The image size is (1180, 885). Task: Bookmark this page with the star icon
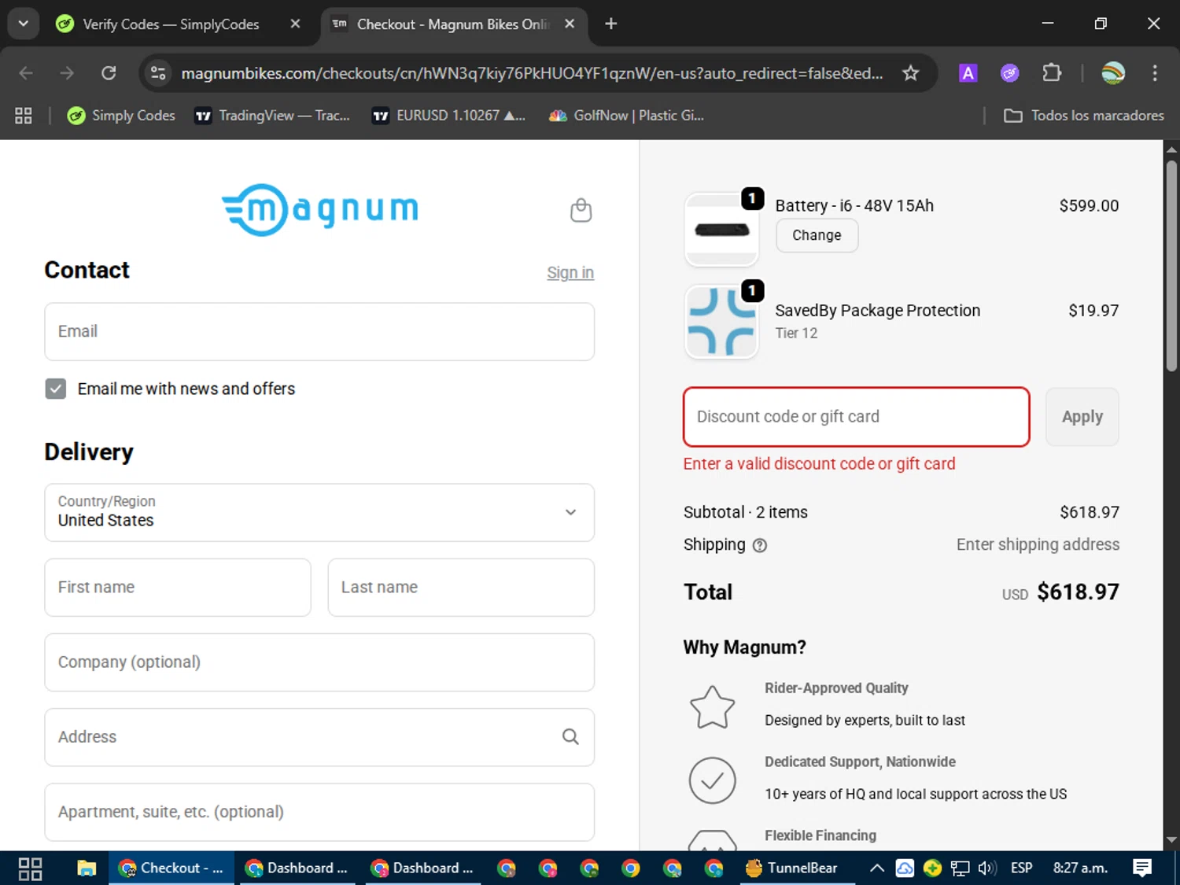pyautogui.click(x=910, y=73)
